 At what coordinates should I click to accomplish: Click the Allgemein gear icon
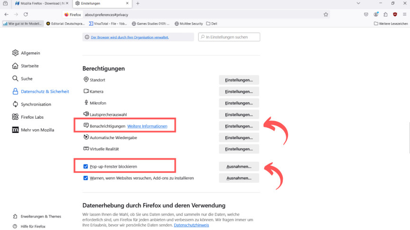coord(15,53)
